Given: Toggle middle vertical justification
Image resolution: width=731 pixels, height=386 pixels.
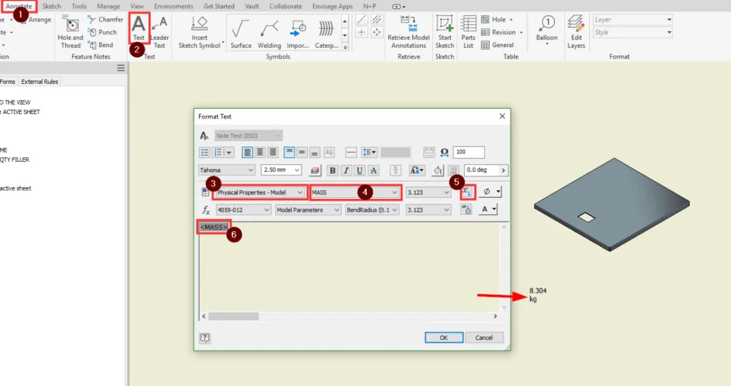Looking at the screenshot, I should click(302, 153).
